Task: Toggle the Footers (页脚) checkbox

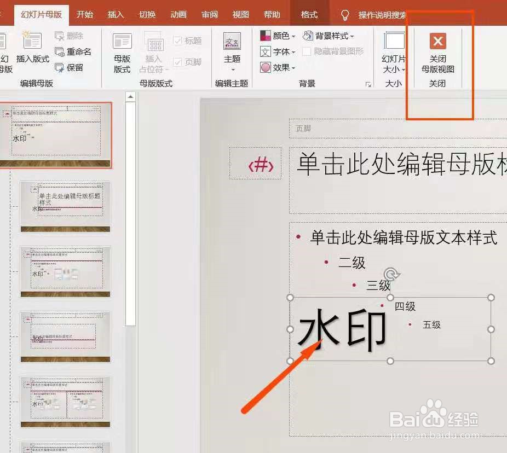Action: 177,62
